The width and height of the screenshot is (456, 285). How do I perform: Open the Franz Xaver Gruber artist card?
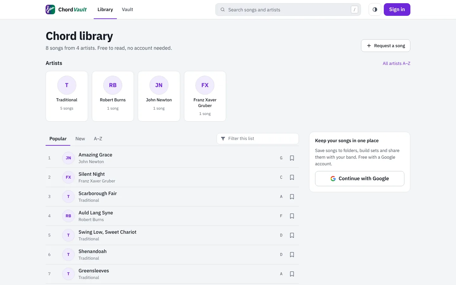[x=205, y=96]
